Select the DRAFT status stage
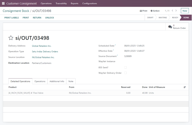 pyautogui.click(x=150, y=18)
